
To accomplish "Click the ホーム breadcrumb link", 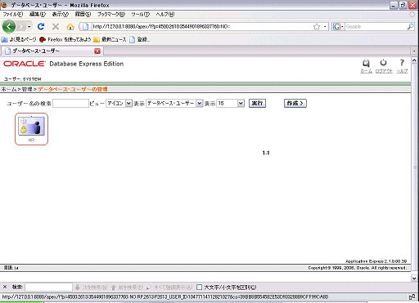I will point(9,89).
